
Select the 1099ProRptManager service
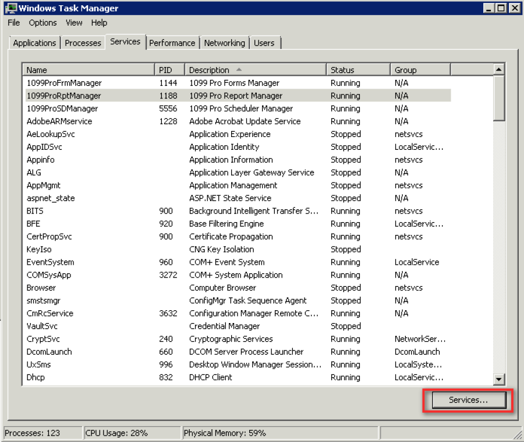[238, 96]
